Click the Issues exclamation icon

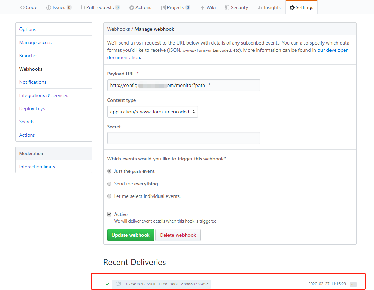(x=49, y=8)
